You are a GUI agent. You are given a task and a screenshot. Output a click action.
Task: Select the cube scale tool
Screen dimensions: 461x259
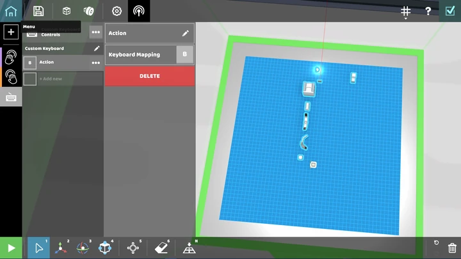pyautogui.click(x=105, y=248)
